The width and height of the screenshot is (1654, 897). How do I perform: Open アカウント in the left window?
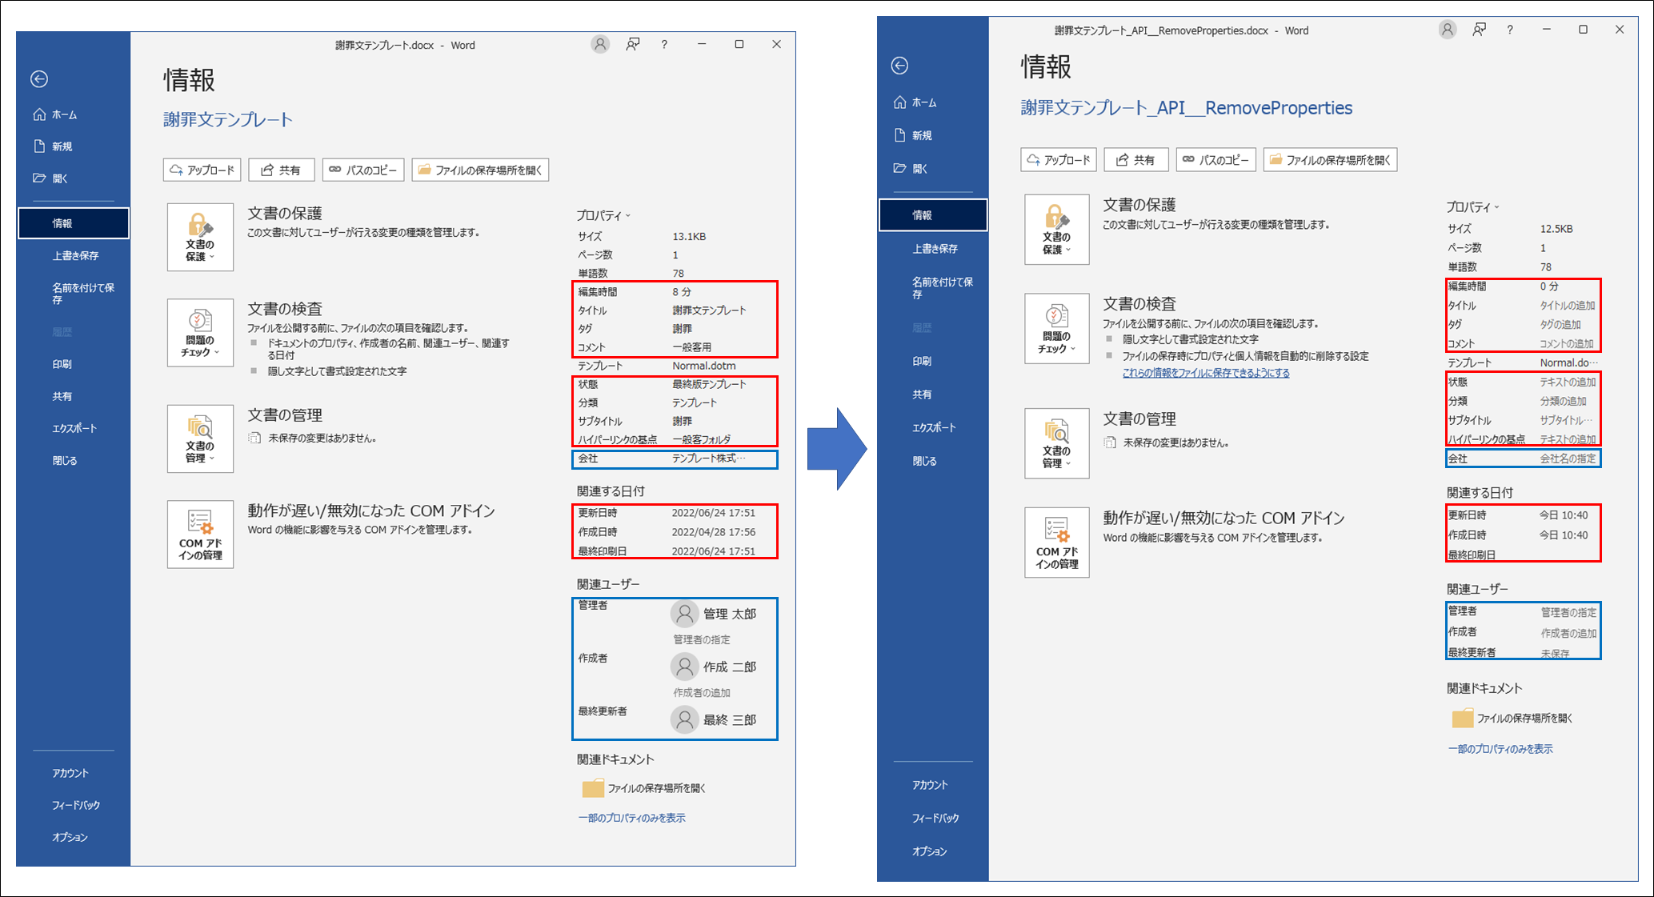coord(70,773)
